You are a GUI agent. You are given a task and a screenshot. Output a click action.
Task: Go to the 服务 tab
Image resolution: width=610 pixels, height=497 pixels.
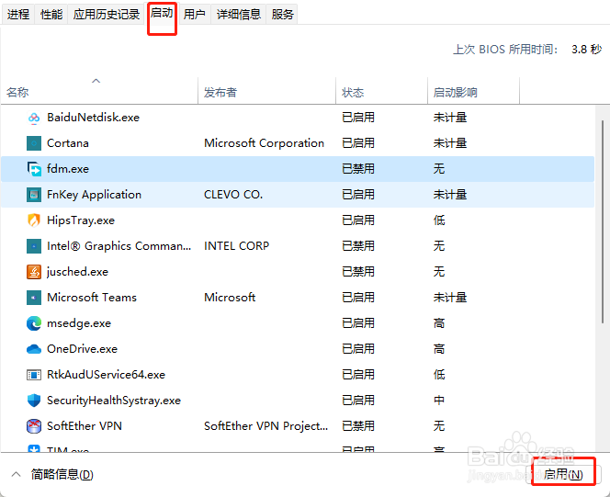(x=282, y=15)
